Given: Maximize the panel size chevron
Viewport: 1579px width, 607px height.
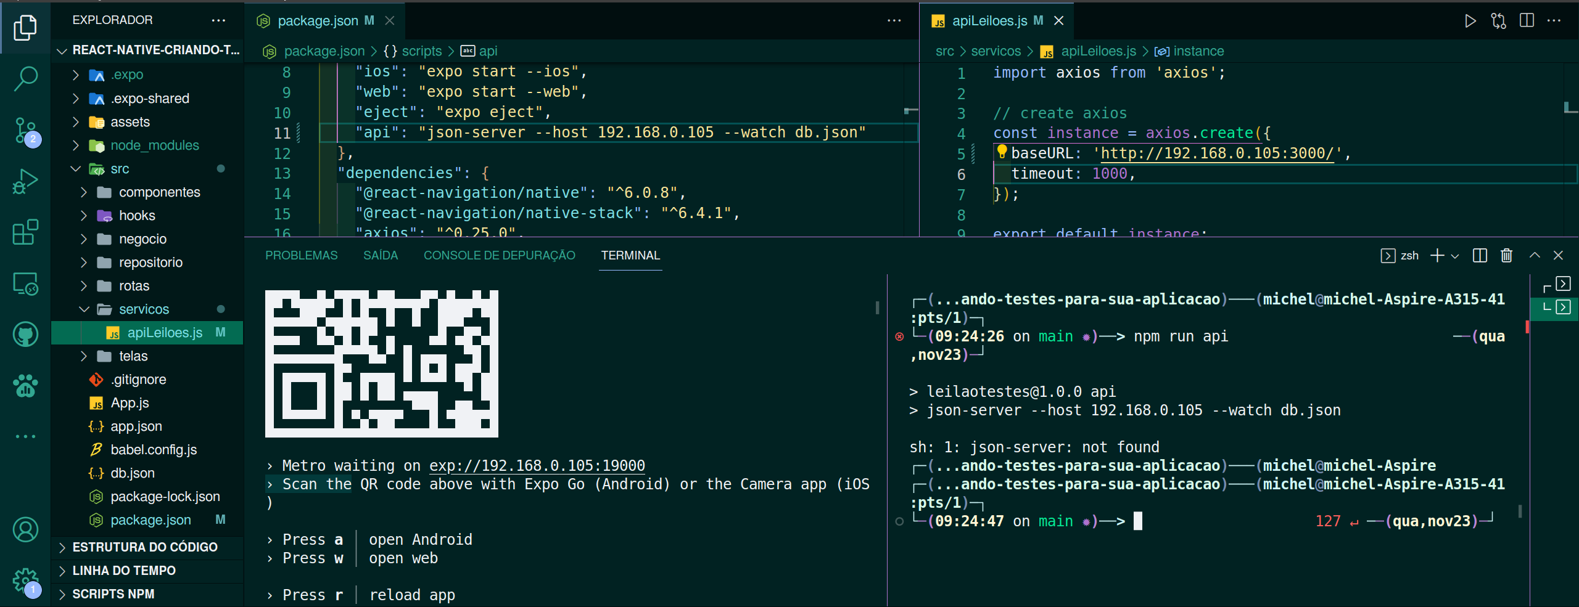Looking at the screenshot, I should click(x=1535, y=256).
